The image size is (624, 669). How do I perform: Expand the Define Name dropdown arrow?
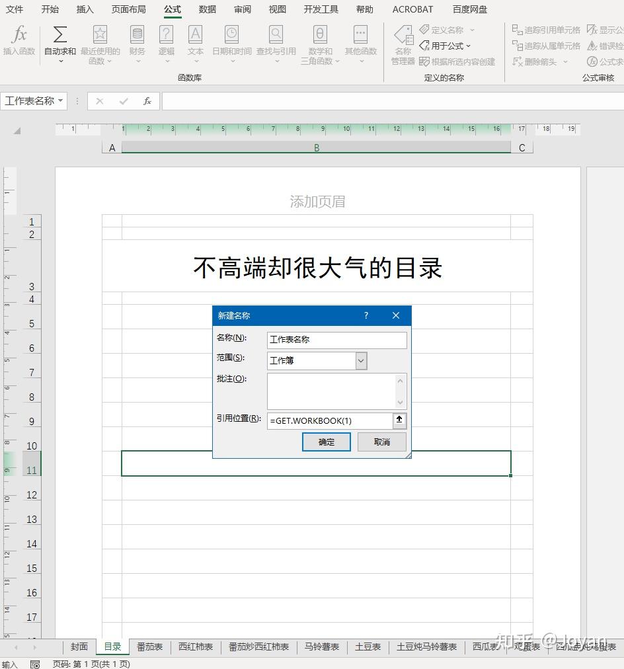[x=472, y=30]
